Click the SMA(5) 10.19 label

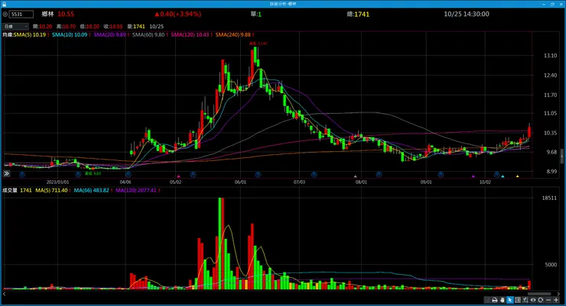pyautogui.click(x=30, y=34)
